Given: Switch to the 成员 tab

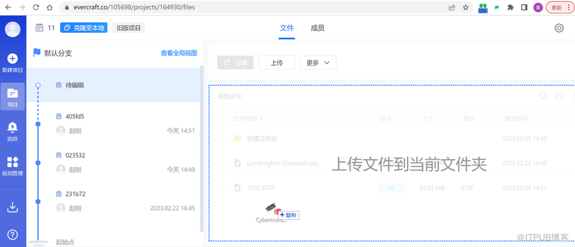Looking at the screenshot, I should point(317,28).
